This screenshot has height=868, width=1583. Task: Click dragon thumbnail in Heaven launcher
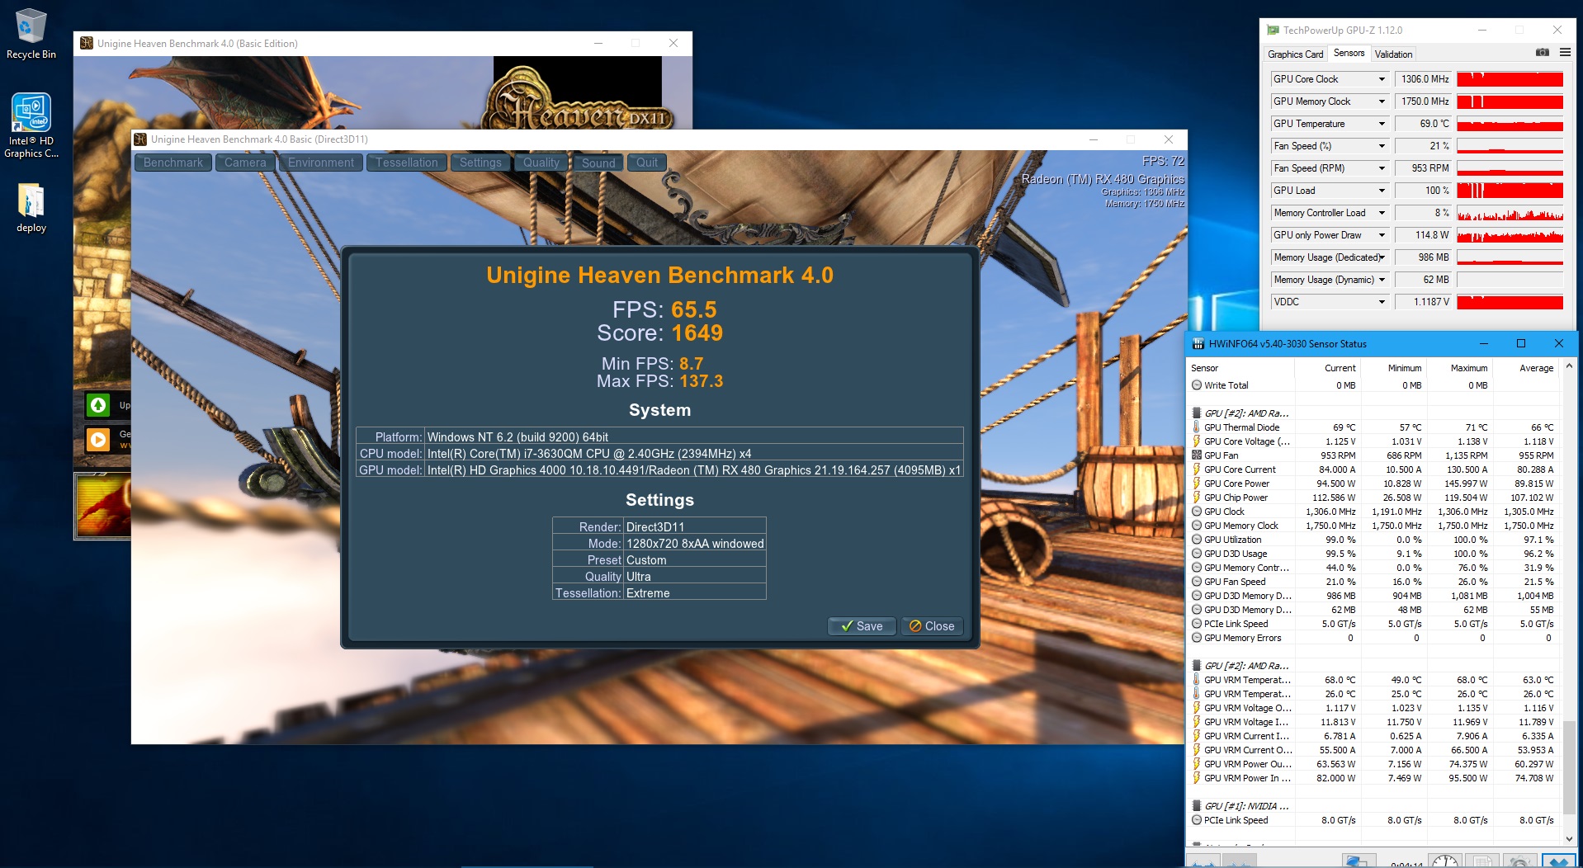(x=103, y=506)
